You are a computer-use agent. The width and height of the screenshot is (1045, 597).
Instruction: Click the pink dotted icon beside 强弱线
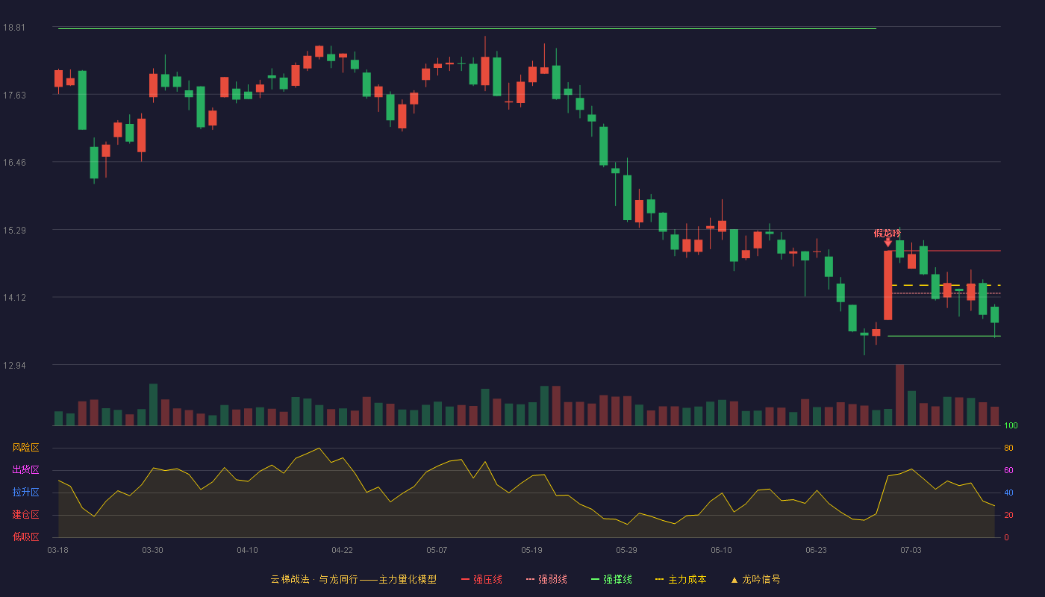(530, 580)
